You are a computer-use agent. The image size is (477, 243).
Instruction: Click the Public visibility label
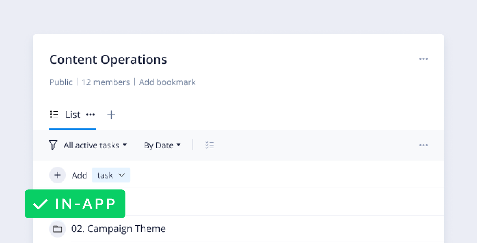point(61,82)
